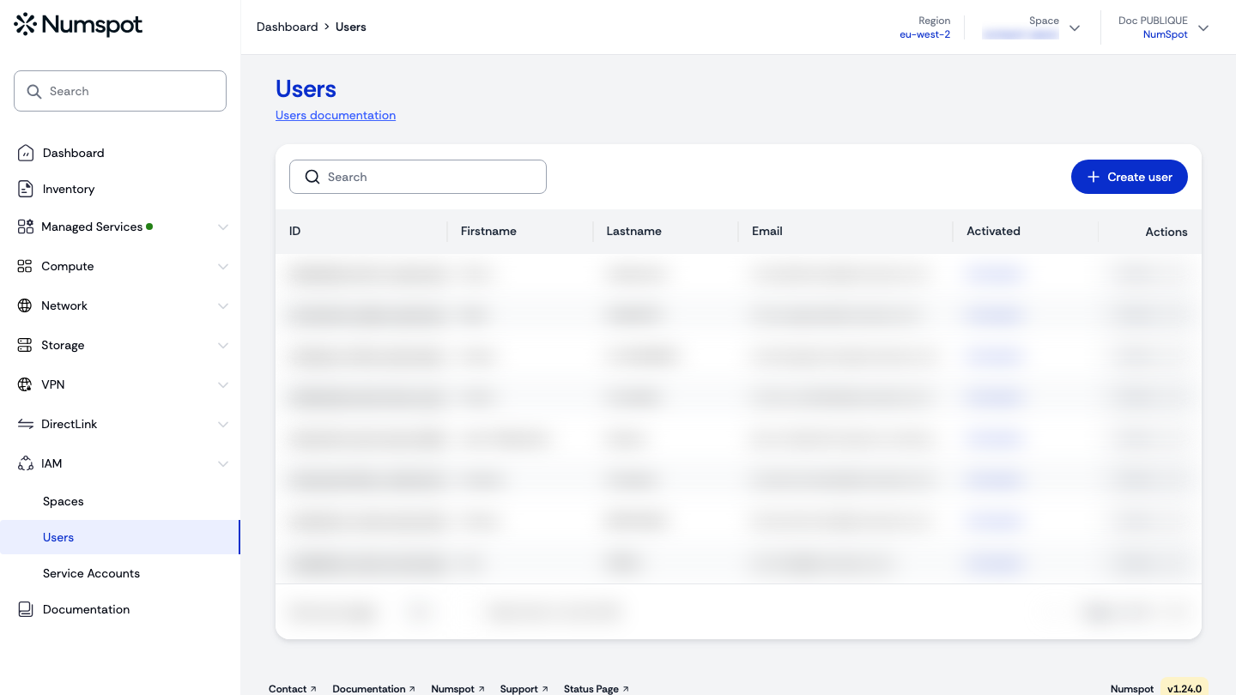Click the Lastname column header
This screenshot has height=695, width=1236.
pyautogui.click(x=633, y=231)
